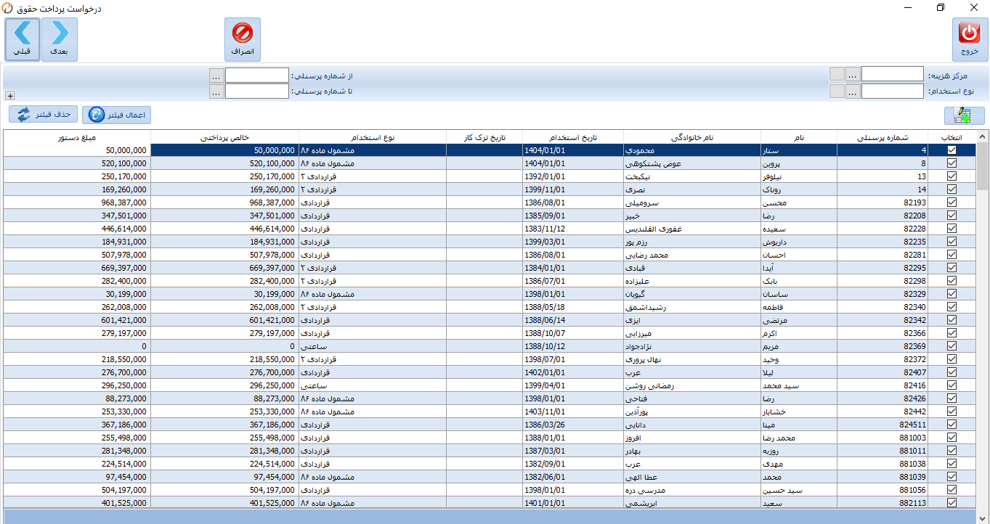The image size is (990, 524).
Task: Toggle selection checkbox for personnel 82369
Action: (952, 346)
